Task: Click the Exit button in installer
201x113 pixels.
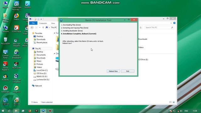Action: coord(128,71)
